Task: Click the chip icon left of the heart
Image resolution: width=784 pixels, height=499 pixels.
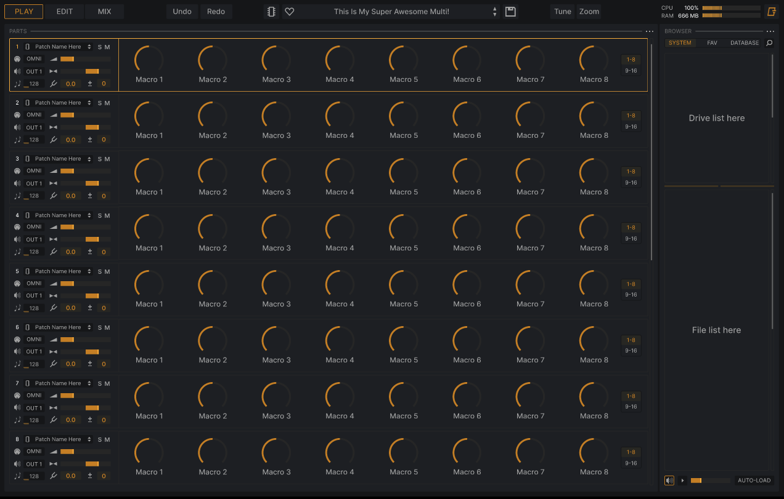Action: tap(271, 12)
